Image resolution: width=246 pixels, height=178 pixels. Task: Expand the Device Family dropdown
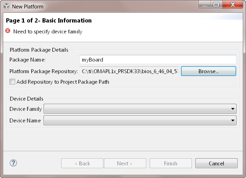pos(233,109)
